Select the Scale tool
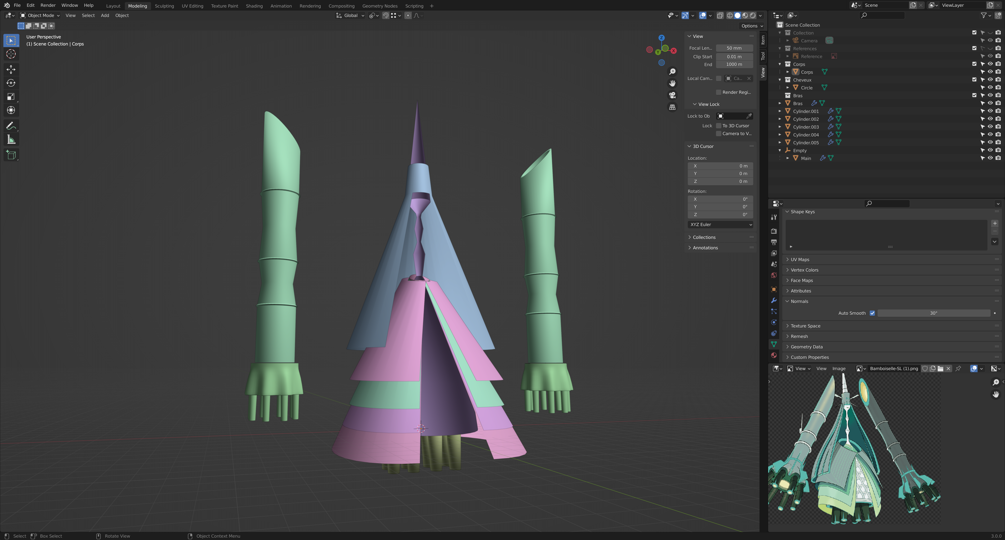This screenshot has width=1005, height=540. (x=11, y=97)
